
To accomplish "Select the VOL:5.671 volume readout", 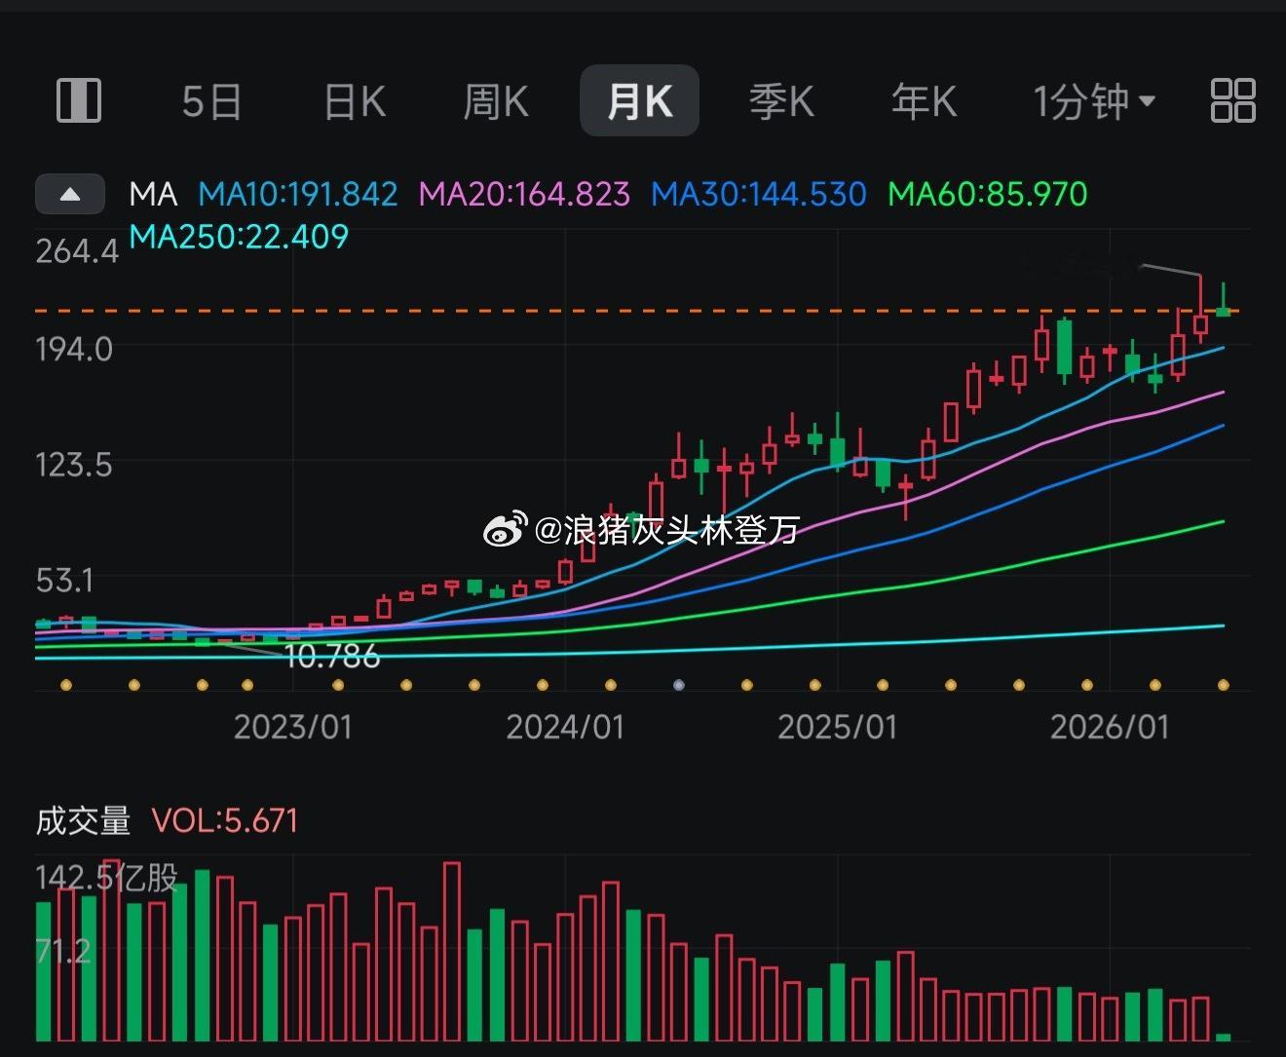I will click(225, 821).
